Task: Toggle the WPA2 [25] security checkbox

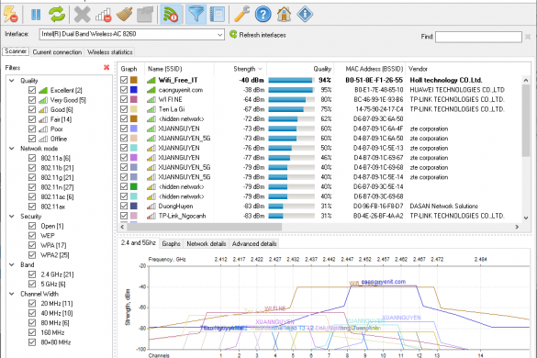Action: point(32,255)
